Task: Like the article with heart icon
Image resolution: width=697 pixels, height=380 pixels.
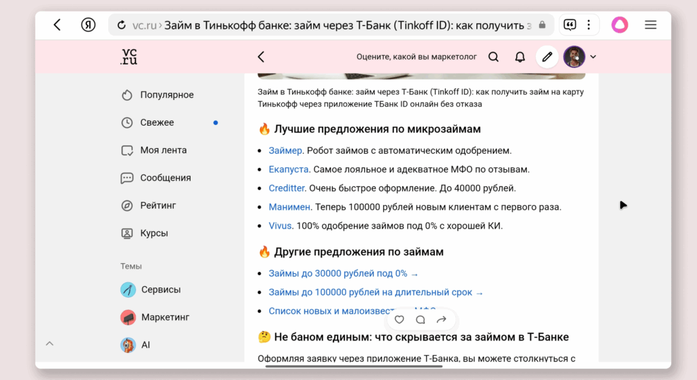Action: [x=400, y=319]
